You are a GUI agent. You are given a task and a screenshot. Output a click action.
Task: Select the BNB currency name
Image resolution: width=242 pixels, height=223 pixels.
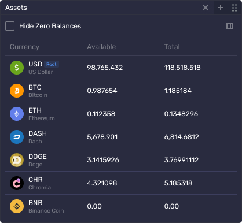click(x=35, y=203)
